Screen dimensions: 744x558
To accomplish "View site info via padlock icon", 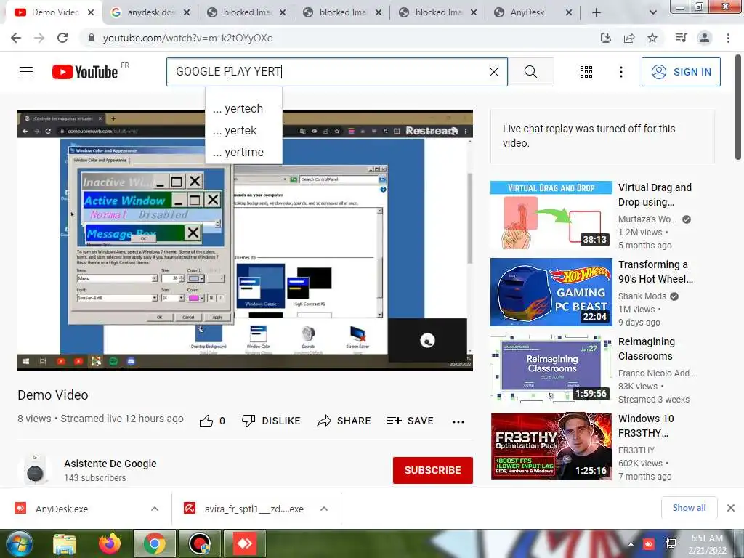I will [x=92, y=38].
